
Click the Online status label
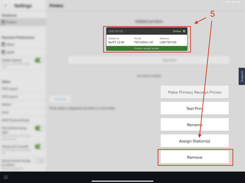[177, 31]
